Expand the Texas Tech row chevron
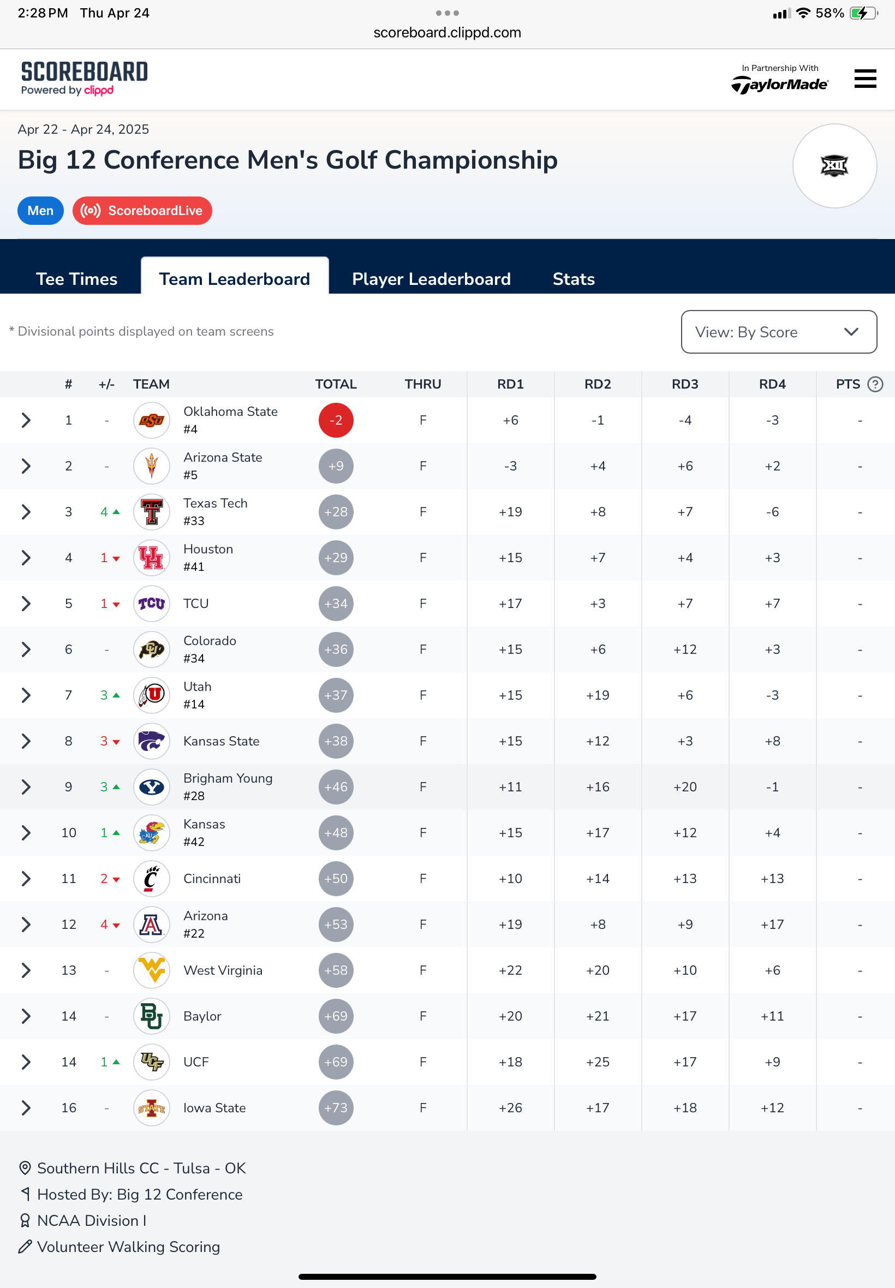This screenshot has height=1288, width=895. (25, 512)
